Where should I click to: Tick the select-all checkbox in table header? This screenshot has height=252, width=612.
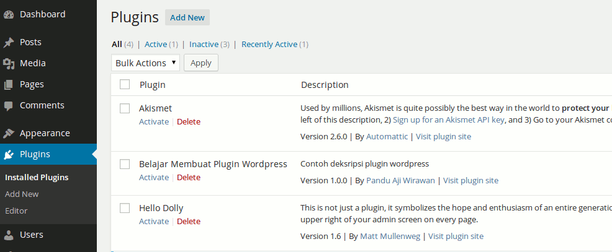[x=125, y=85]
